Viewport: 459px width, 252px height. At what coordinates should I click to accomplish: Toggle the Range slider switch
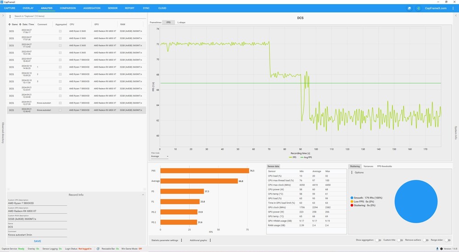[448, 240]
